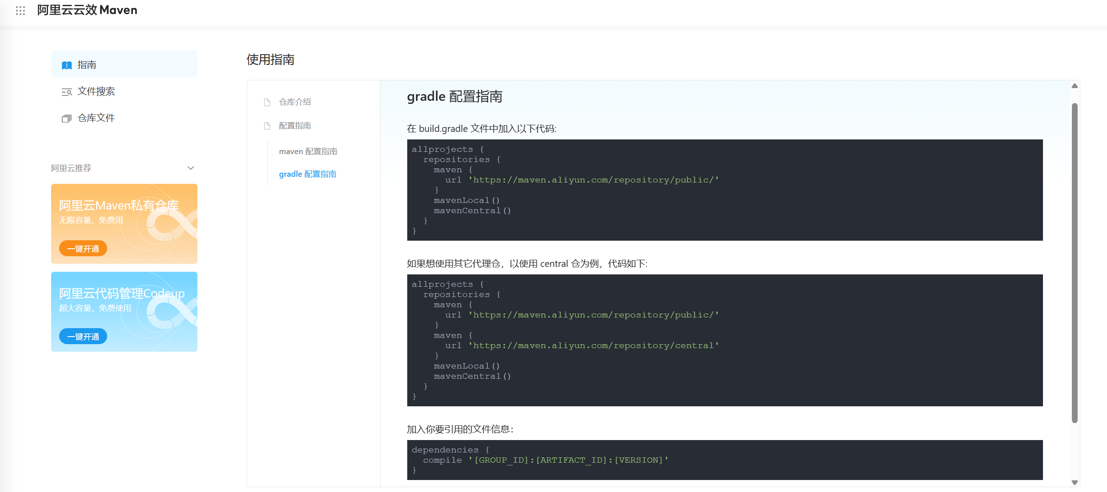Click the 使用指南 page heading
This screenshot has width=1107, height=492.
pos(270,60)
